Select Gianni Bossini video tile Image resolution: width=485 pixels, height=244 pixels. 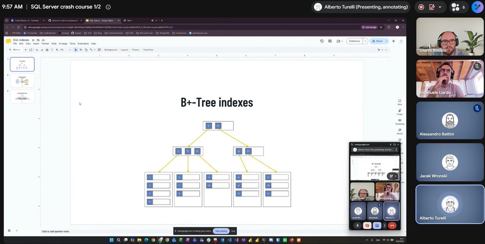coord(450,37)
